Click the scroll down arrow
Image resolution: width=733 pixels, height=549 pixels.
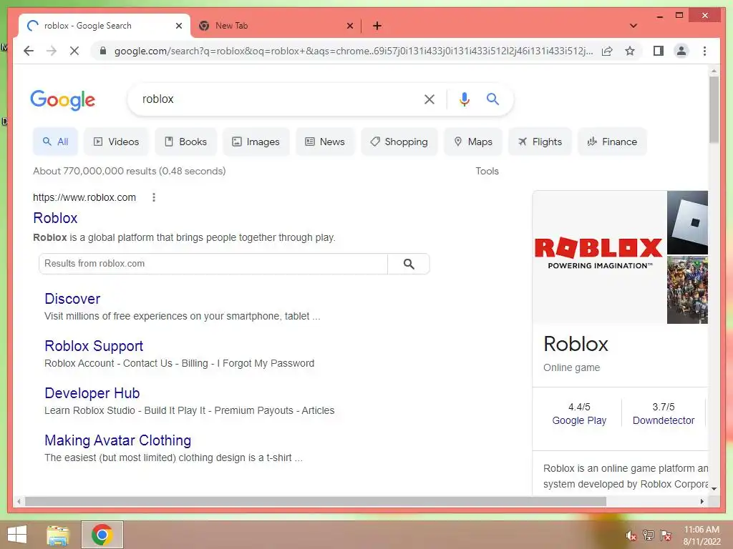[714, 489]
